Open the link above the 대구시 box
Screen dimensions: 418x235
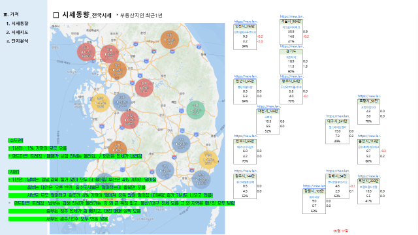coord(338,116)
